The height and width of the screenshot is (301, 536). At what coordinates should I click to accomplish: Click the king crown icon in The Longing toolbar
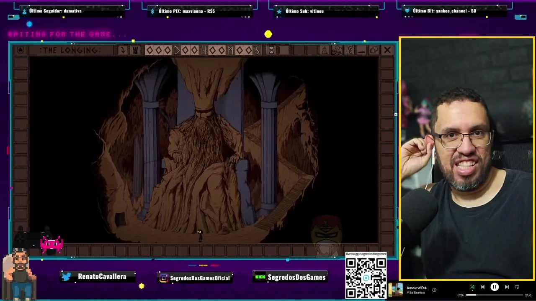tap(135, 50)
